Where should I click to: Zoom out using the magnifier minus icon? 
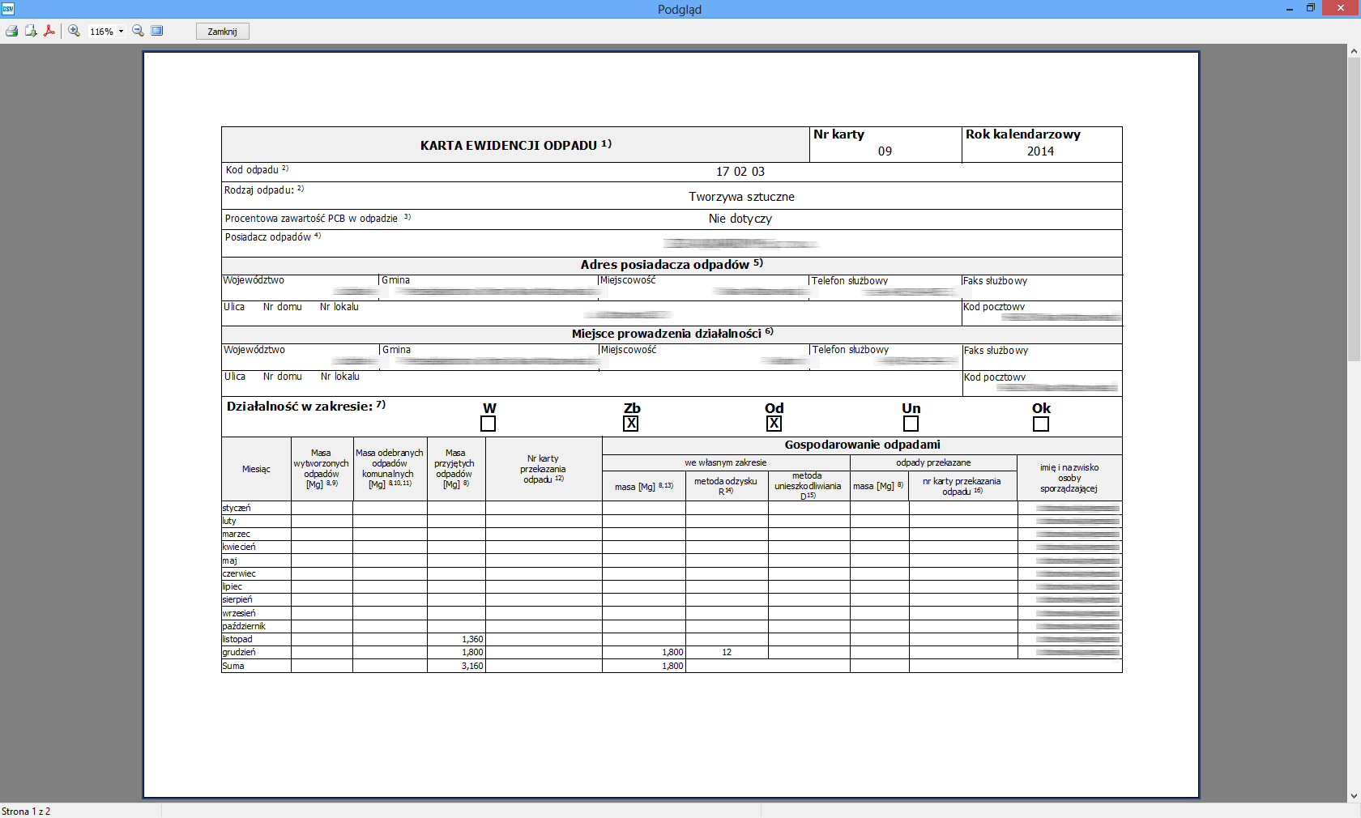click(x=138, y=31)
